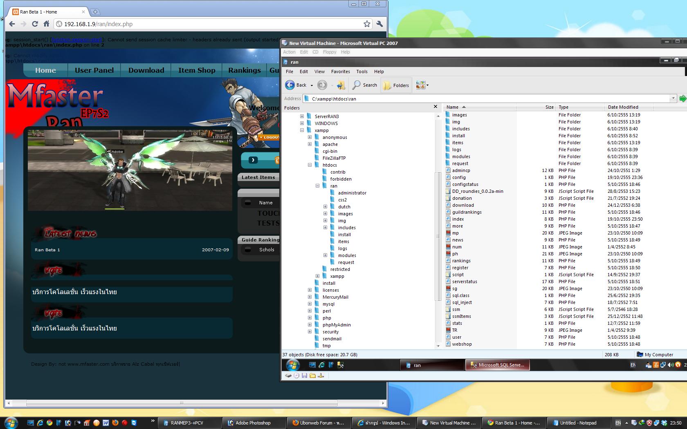Click the Home nav button on the Ran site

[45, 70]
